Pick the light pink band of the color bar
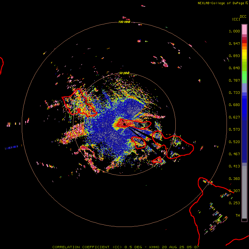Image resolution: width=249 pixels, height=249 pixels. click(x=244, y=29)
